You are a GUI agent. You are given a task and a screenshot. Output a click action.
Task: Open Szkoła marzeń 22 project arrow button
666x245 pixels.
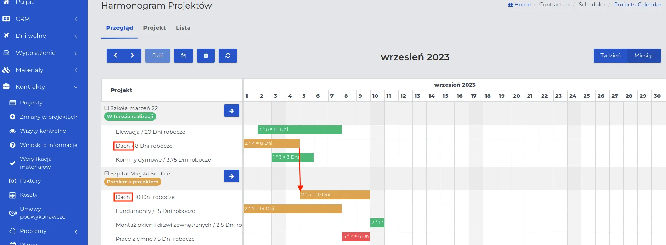(232, 111)
